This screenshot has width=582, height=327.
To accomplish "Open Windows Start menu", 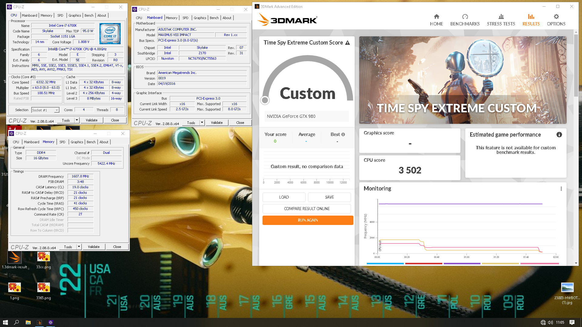I will click(x=5, y=322).
